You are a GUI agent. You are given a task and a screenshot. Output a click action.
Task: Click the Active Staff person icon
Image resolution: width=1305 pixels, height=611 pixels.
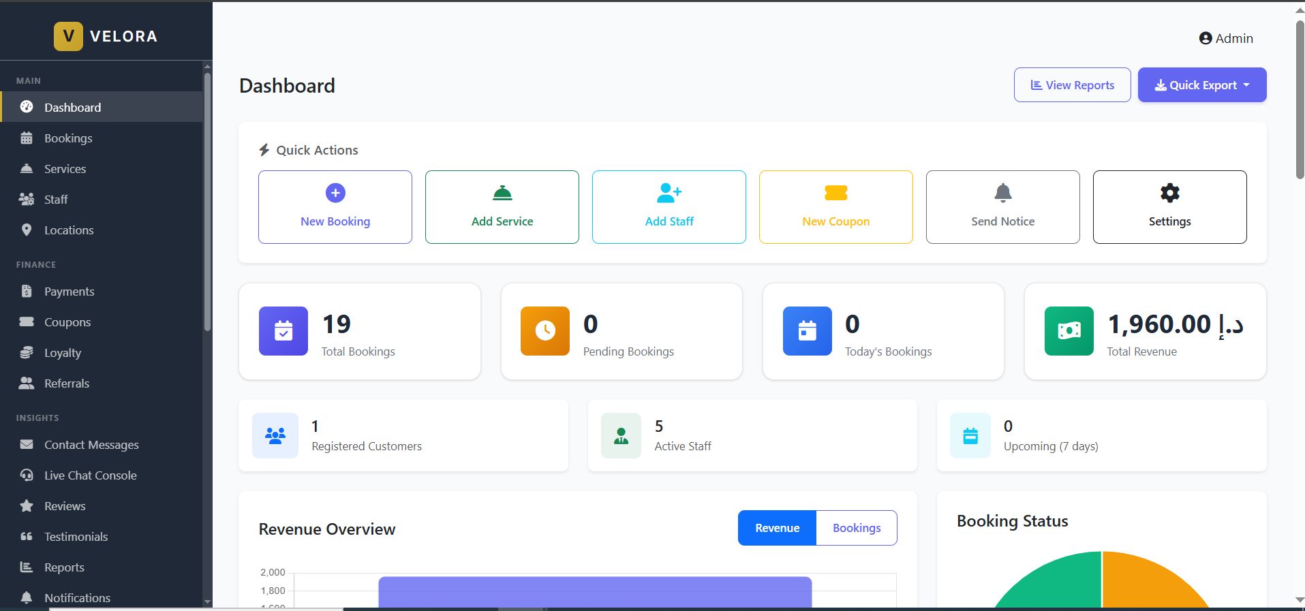coord(621,435)
